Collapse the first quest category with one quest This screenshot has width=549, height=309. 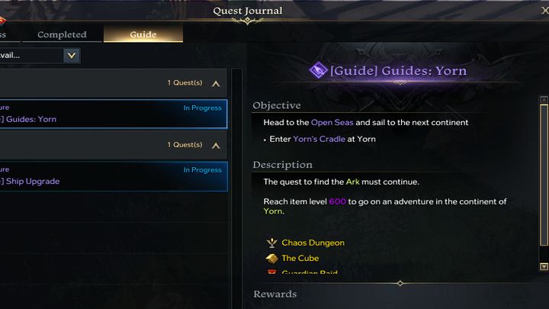point(216,83)
